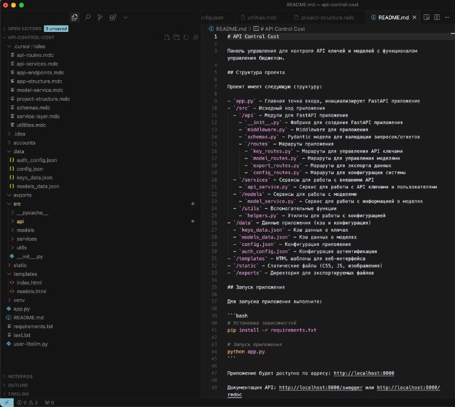Click the New File icon in explorer header

(167, 38)
